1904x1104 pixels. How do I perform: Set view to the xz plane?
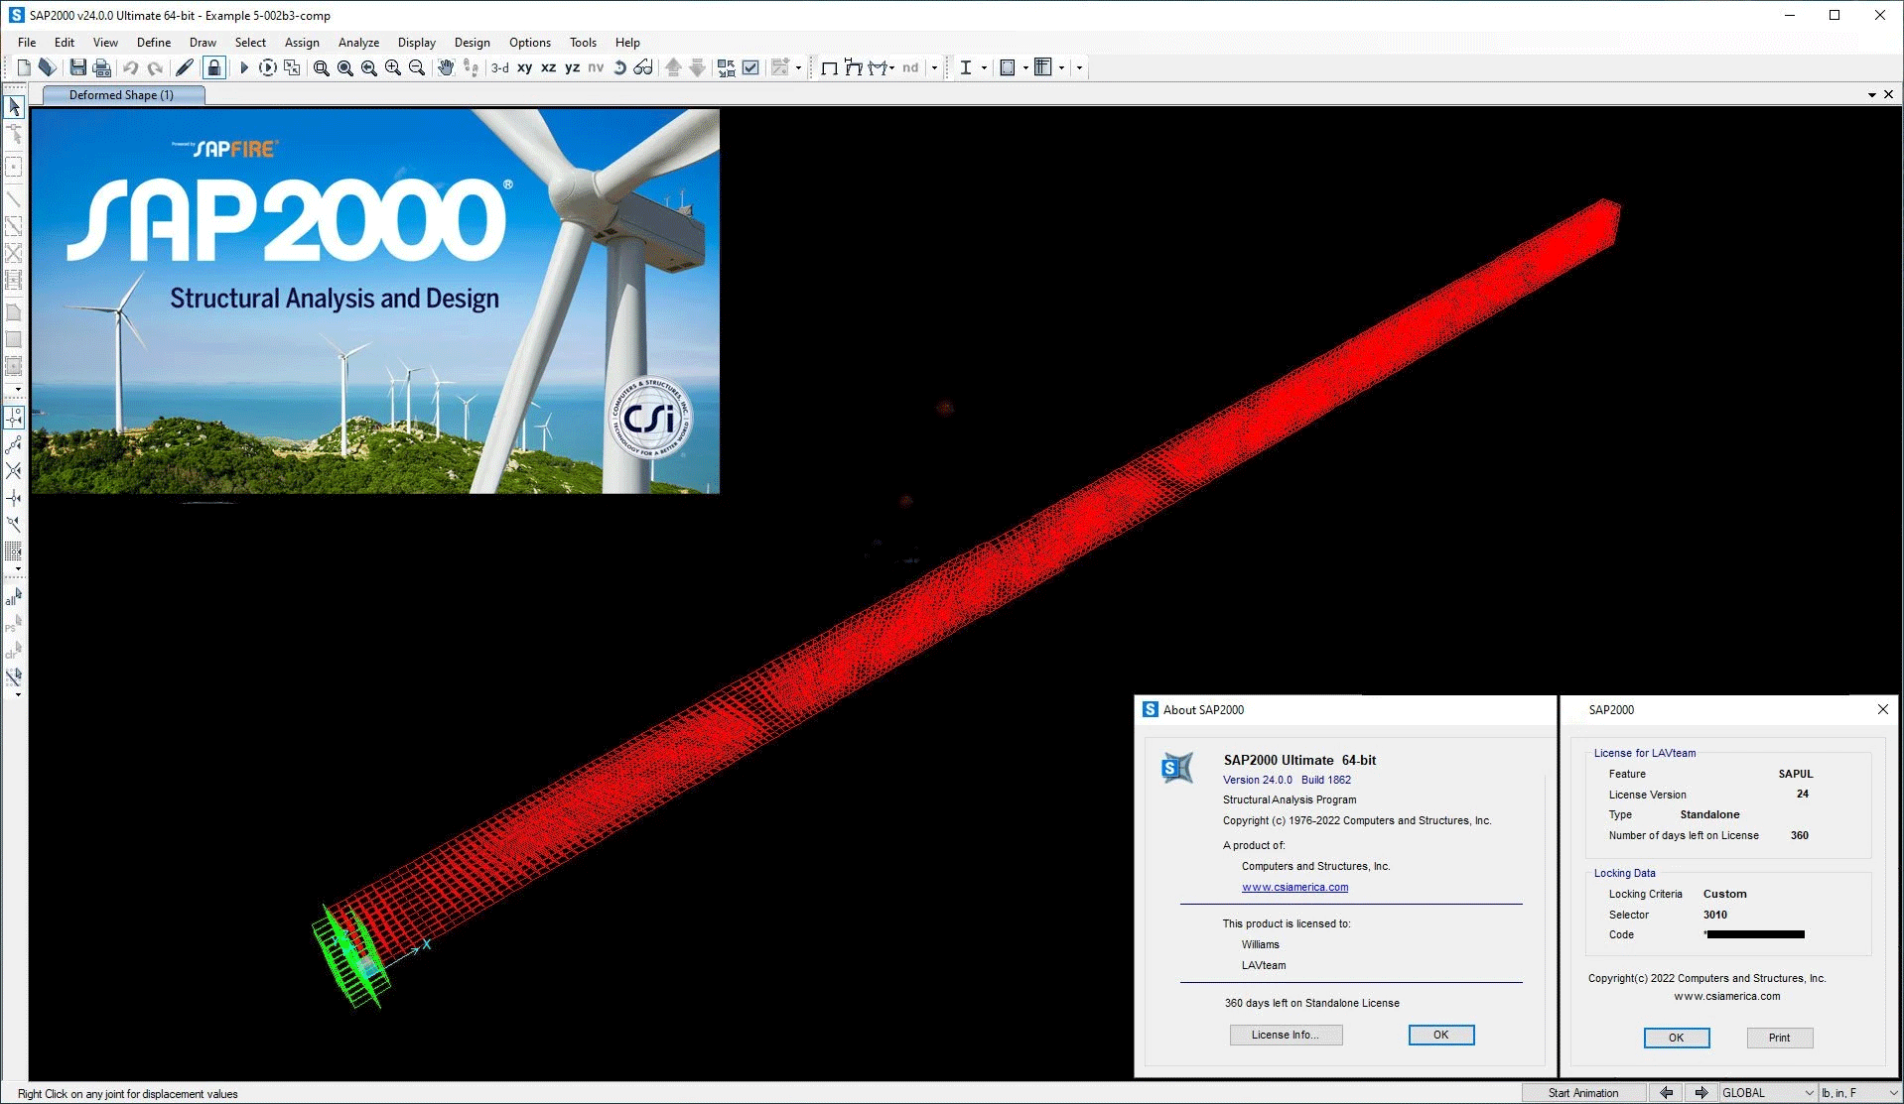pos(548,67)
